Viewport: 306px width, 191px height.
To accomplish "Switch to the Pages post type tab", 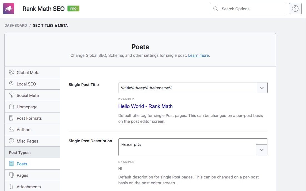I will (22, 175).
